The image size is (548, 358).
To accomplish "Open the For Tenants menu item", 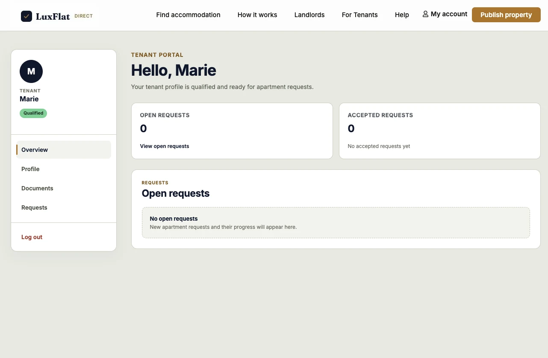I will pos(360,15).
